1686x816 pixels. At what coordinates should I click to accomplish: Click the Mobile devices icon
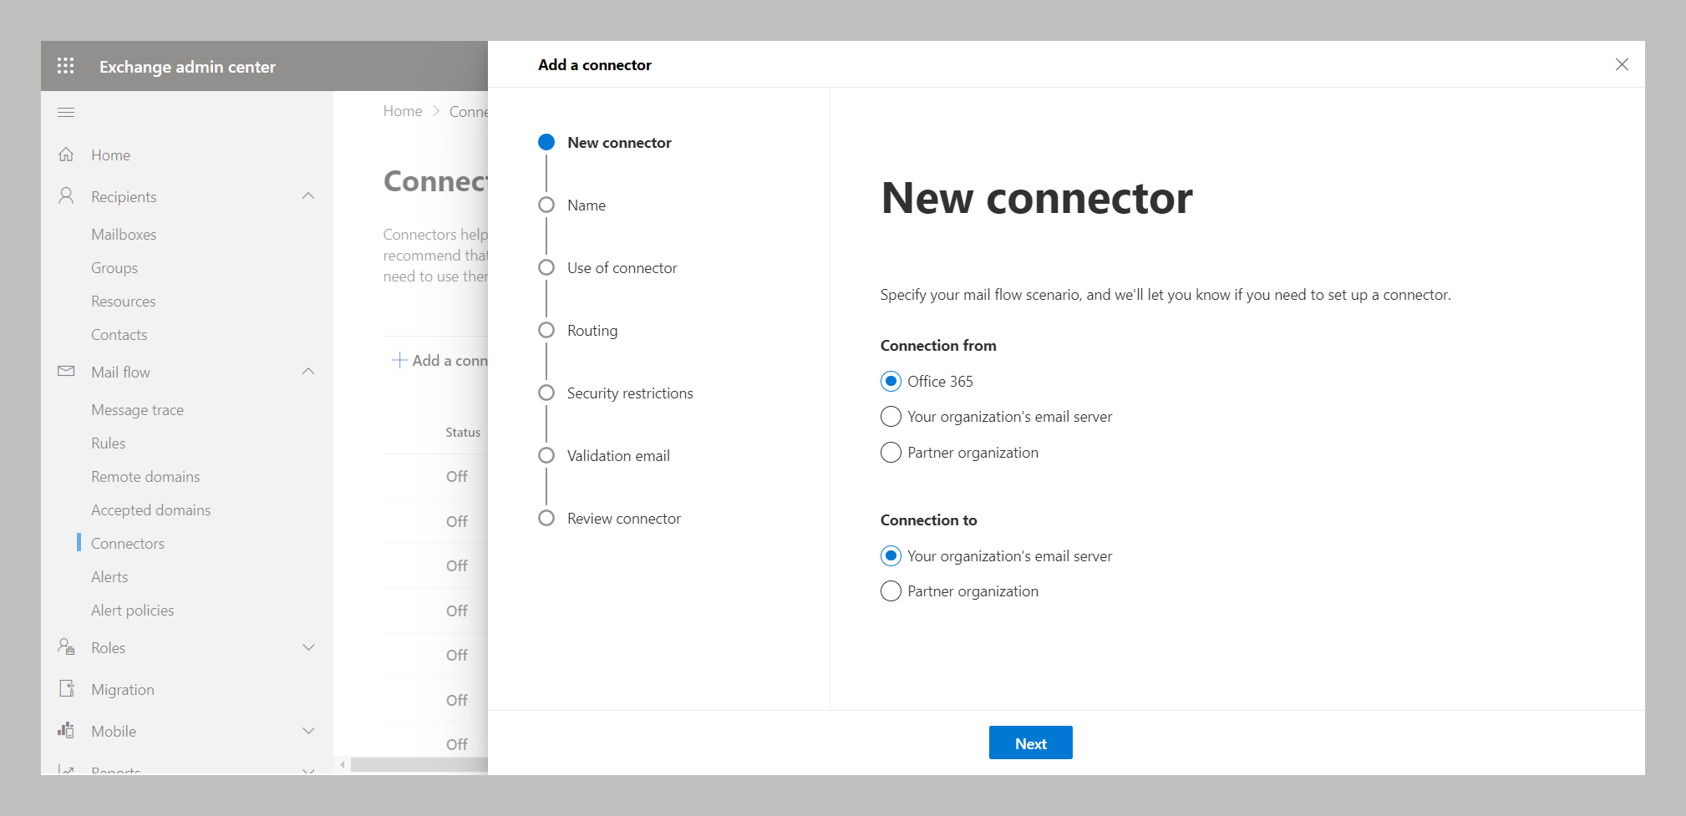pos(65,730)
